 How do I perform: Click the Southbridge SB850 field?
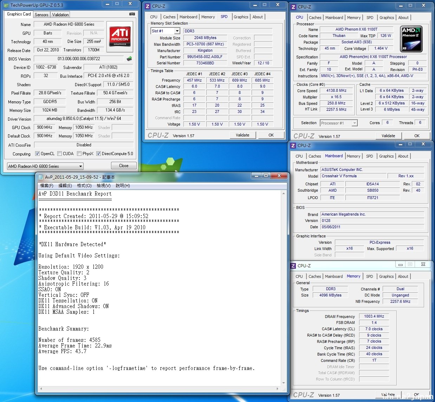tap(372, 190)
